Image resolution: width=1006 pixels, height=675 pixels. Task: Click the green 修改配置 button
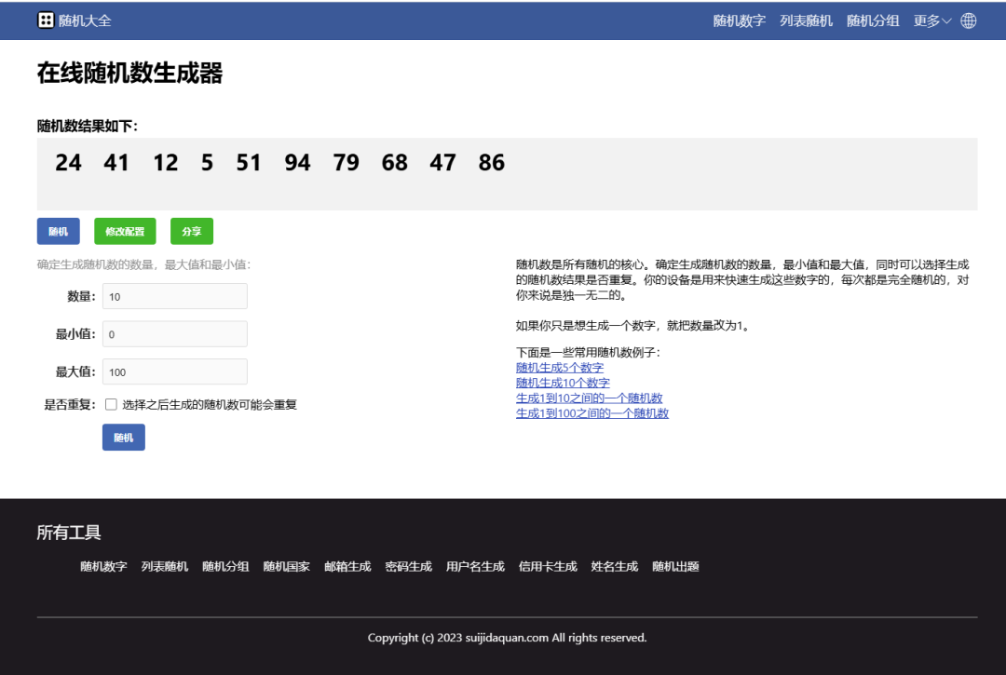click(x=124, y=230)
